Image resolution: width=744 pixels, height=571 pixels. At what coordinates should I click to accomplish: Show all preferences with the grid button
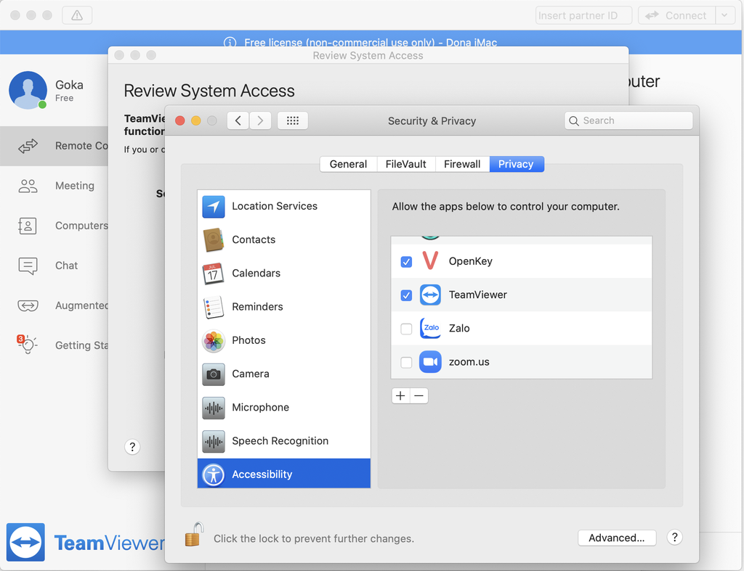coord(293,121)
